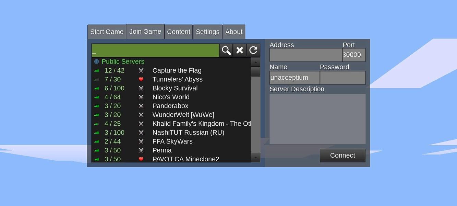Open the Content tab

pyautogui.click(x=179, y=32)
